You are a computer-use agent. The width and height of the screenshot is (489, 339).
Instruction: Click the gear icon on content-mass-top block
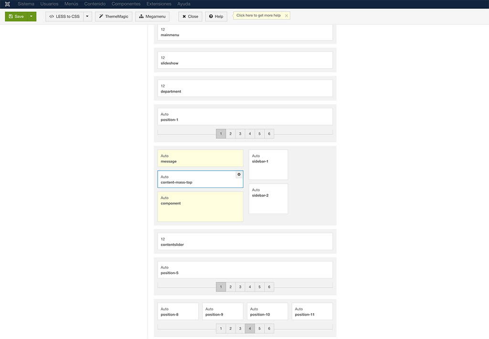[239, 175]
